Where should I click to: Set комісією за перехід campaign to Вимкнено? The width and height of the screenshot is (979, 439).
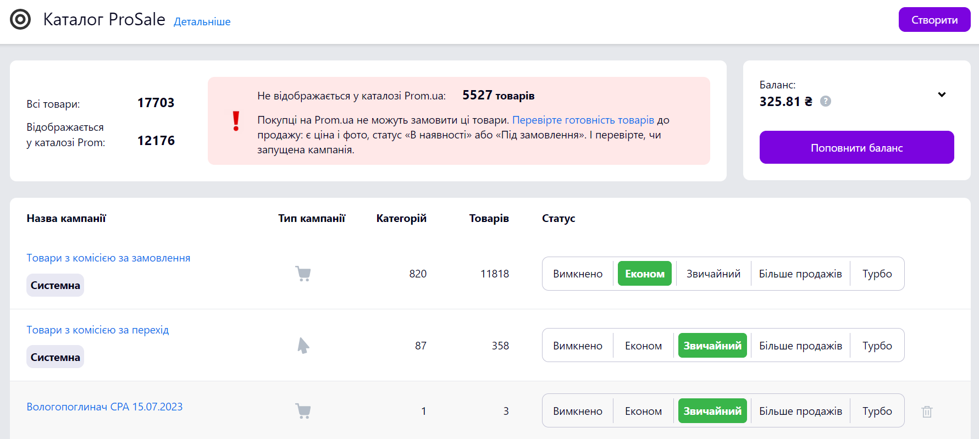(578, 346)
